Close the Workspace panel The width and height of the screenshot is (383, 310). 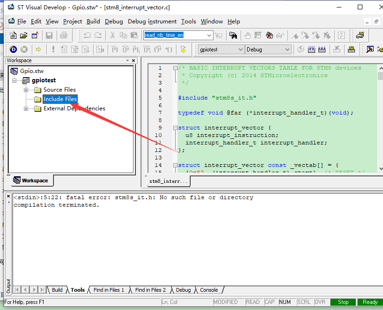coord(133,60)
